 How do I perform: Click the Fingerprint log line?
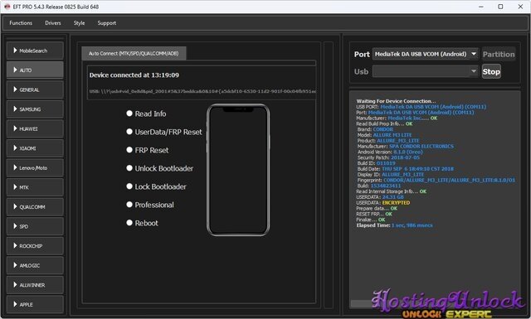pos(436,180)
